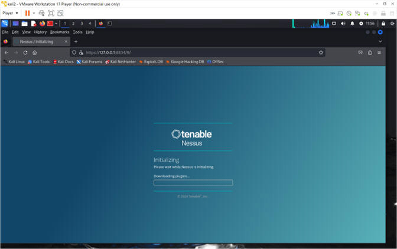Open Firefox Help menu
Screen dimensions: 397x249
90,32
